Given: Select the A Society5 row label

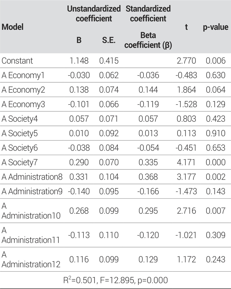Looking at the screenshot, I should coord(22,133).
